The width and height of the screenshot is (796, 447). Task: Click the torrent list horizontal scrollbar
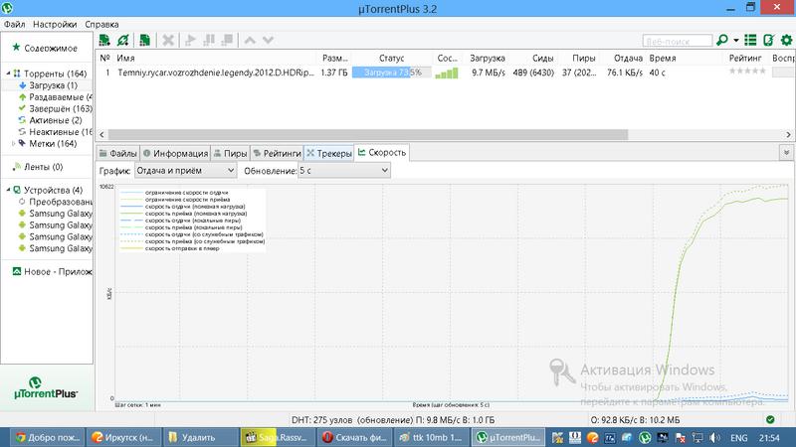pyautogui.click(x=368, y=135)
